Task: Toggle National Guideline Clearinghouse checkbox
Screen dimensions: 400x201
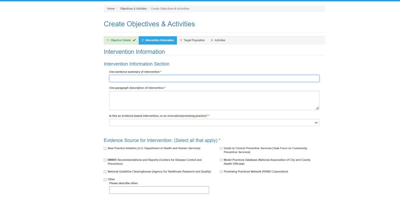Action: click(105, 172)
